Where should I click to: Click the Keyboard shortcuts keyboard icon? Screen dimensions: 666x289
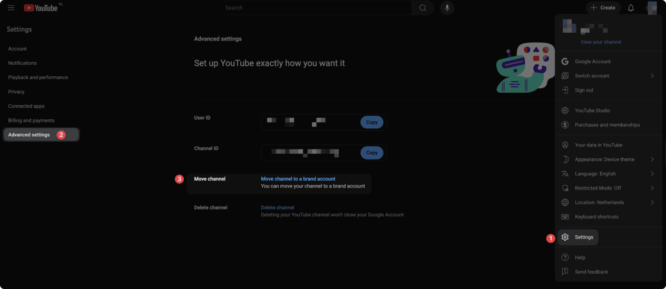pyautogui.click(x=565, y=217)
